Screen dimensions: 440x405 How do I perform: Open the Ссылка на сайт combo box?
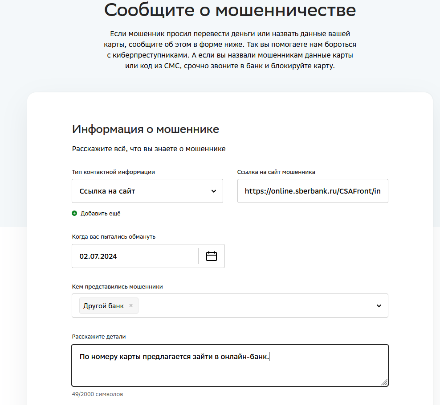147,191
